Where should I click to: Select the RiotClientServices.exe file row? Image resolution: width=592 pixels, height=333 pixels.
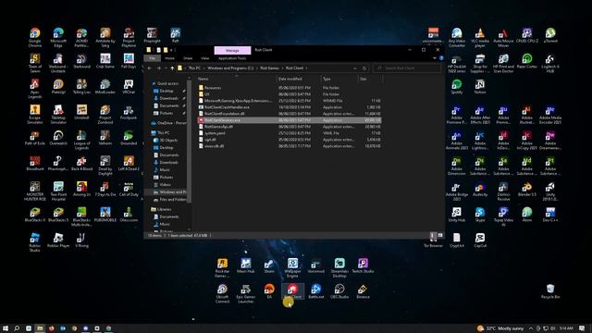point(290,120)
